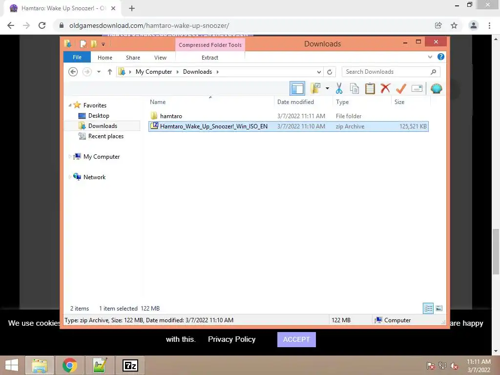Reload the Chrome page
Viewport: 500px width, 375px height.
coord(42,25)
